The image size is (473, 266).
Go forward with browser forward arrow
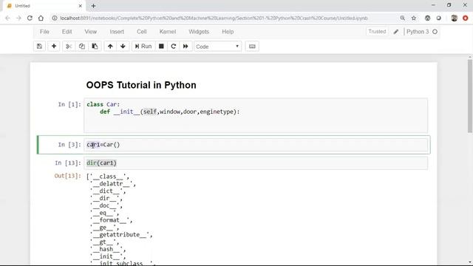(18, 18)
